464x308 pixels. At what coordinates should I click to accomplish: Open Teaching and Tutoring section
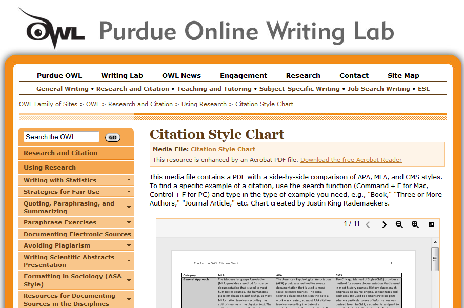214,89
